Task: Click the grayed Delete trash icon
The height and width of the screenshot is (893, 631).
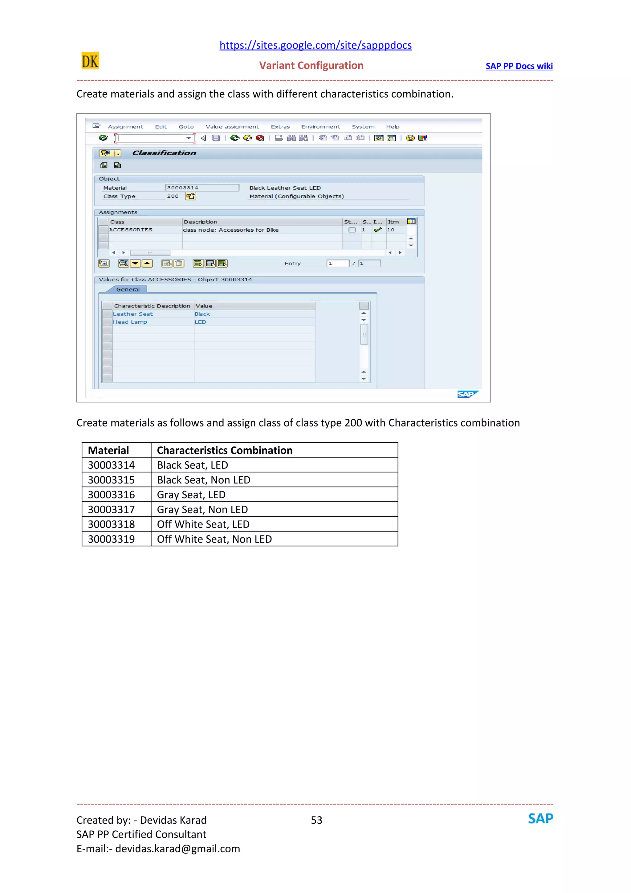Action: [179, 264]
